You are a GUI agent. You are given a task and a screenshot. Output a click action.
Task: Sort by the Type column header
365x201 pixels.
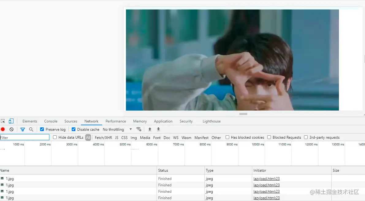[228, 170]
